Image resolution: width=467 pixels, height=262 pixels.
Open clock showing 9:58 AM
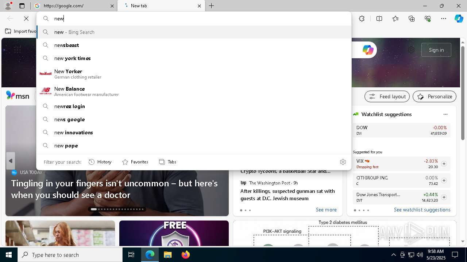click(x=436, y=255)
